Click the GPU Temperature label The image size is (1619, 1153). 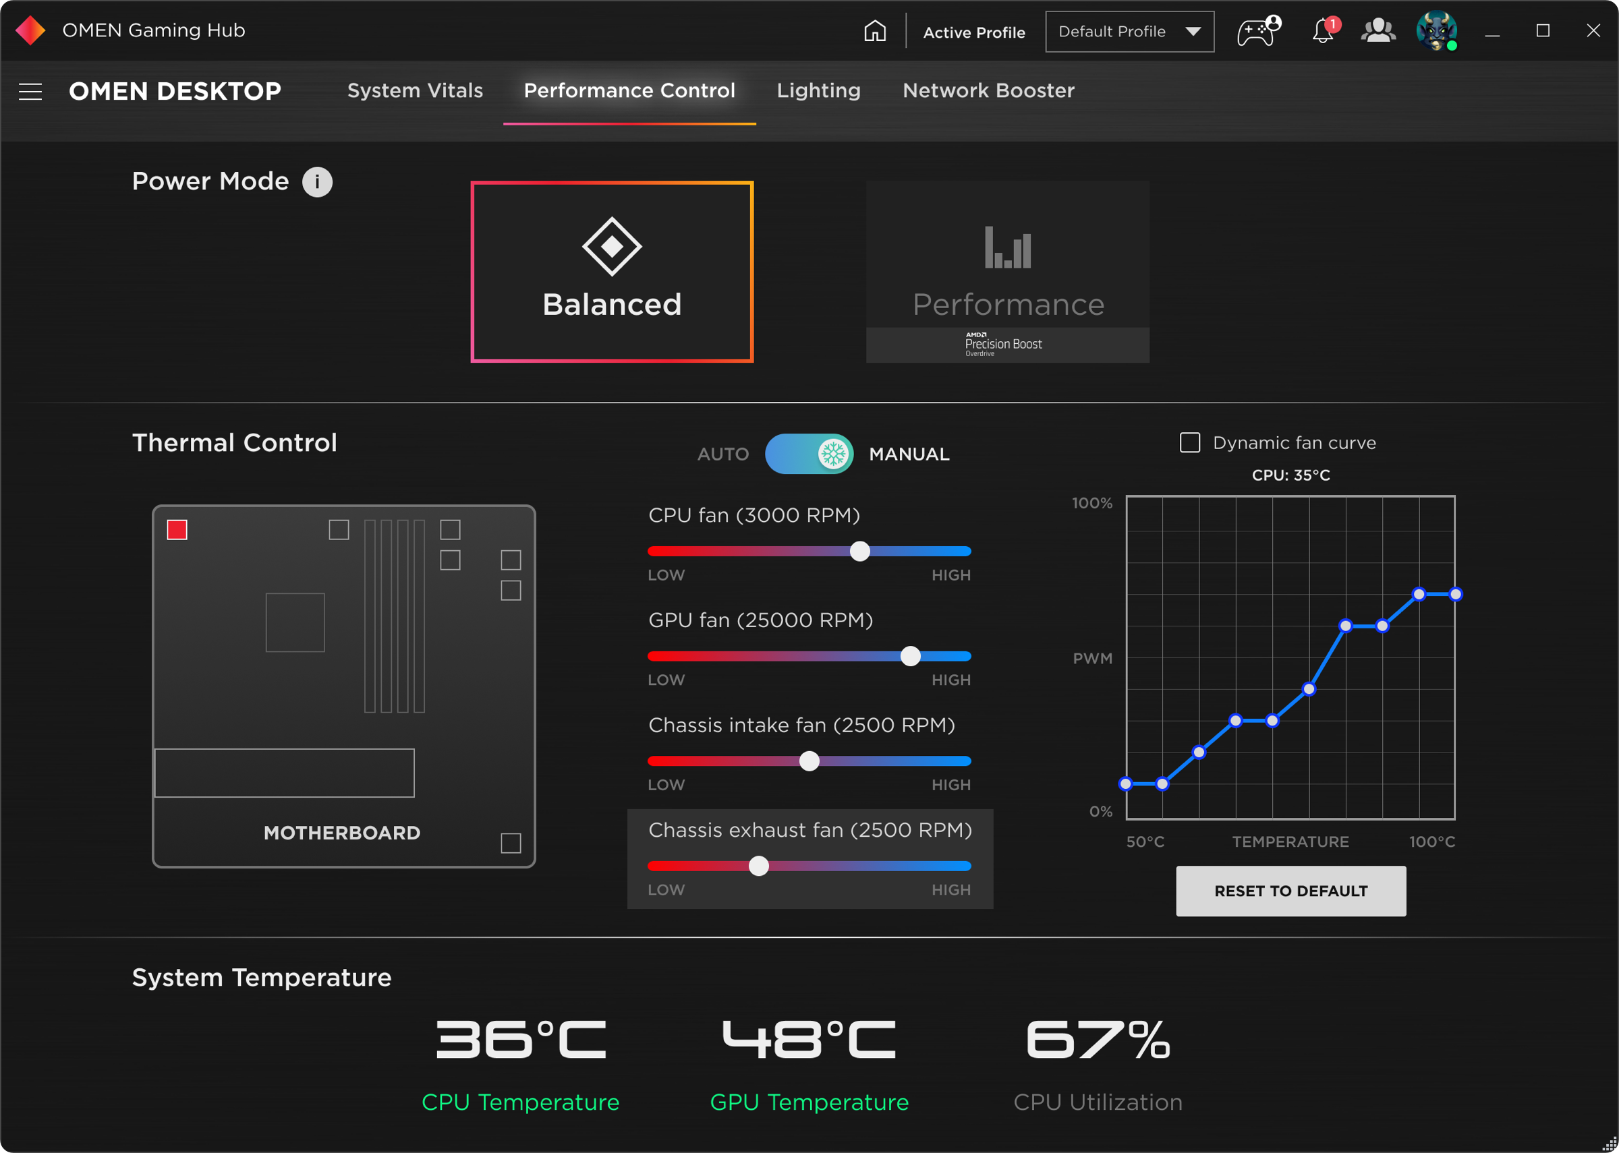coord(809,1102)
